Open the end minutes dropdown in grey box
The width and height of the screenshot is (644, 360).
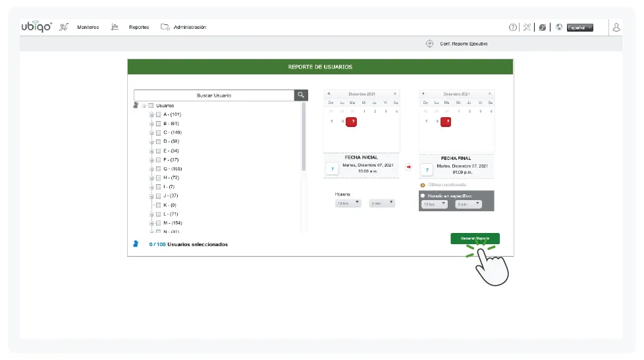pos(468,204)
